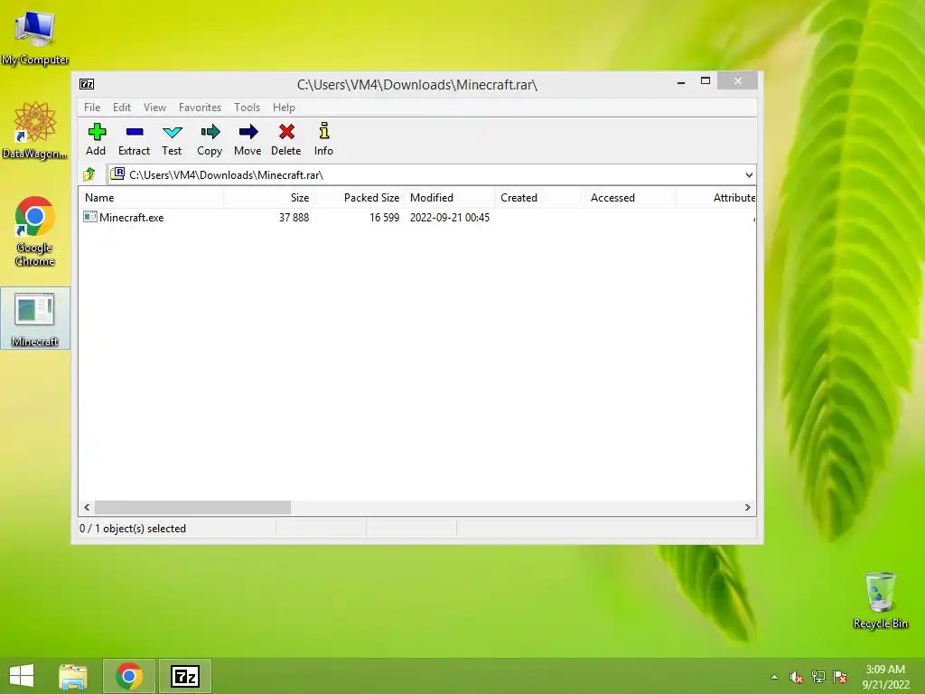This screenshot has height=694, width=925.
Task: Sort by the Size column
Action: click(x=269, y=198)
